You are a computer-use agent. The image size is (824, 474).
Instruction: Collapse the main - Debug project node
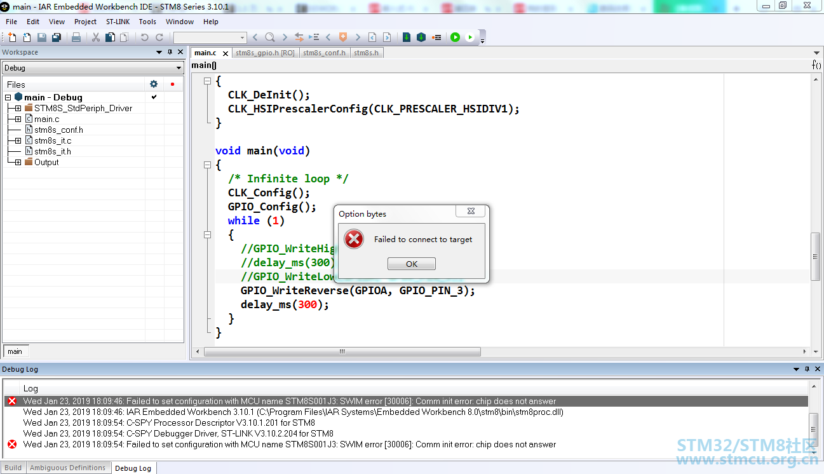point(8,97)
